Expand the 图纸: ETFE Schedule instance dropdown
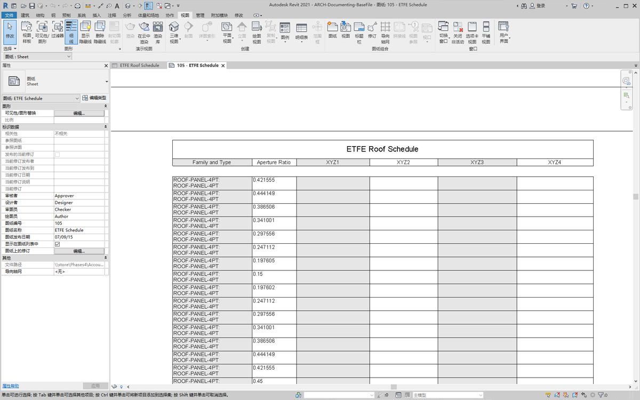The height and width of the screenshot is (400, 640). (41, 98)
